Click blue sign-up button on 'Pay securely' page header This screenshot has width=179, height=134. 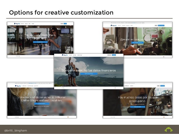(x=65, y=24)
